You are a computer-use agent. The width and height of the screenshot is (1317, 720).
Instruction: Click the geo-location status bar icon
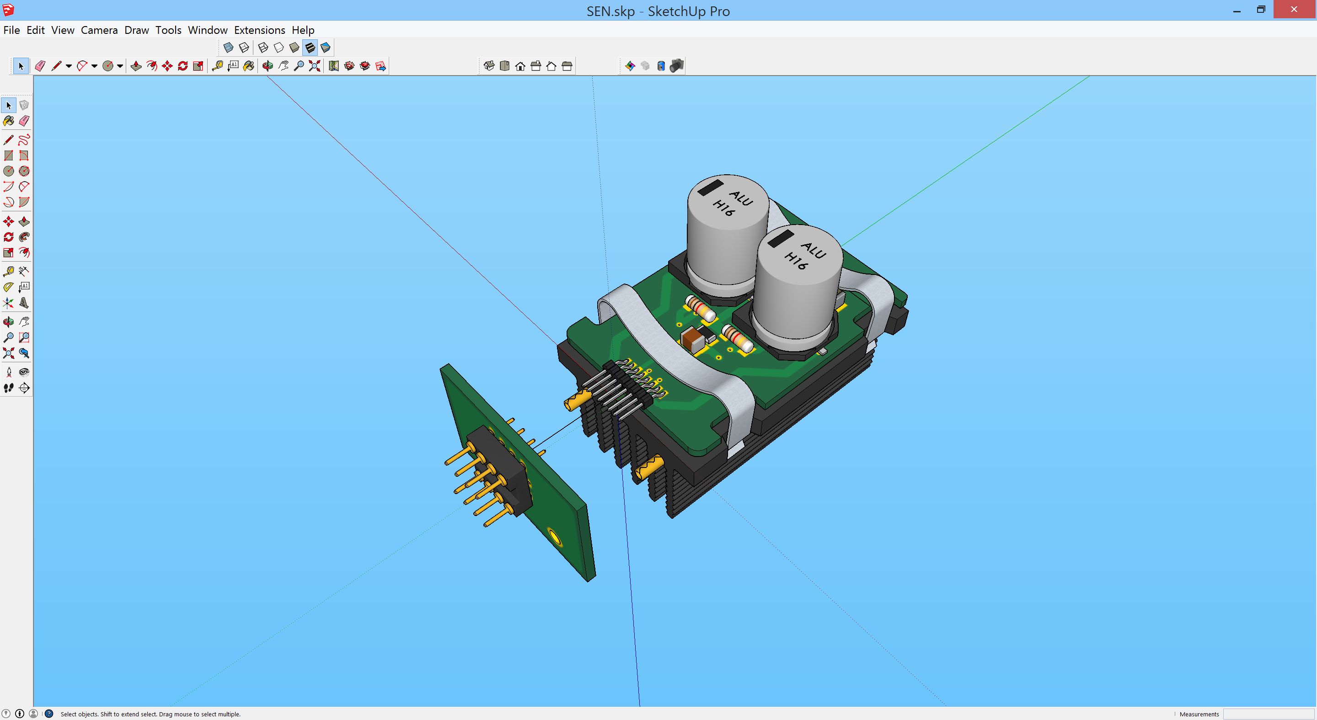click(6, 714)
